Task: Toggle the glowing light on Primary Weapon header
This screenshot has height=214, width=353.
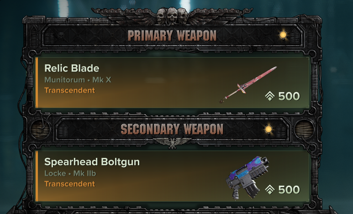Action: [283, 35]
